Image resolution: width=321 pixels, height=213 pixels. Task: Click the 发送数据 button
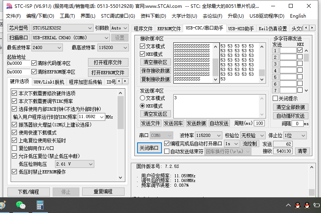[196, 123]
